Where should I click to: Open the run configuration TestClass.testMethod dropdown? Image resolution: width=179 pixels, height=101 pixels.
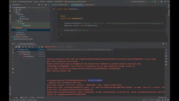[139, 2]
